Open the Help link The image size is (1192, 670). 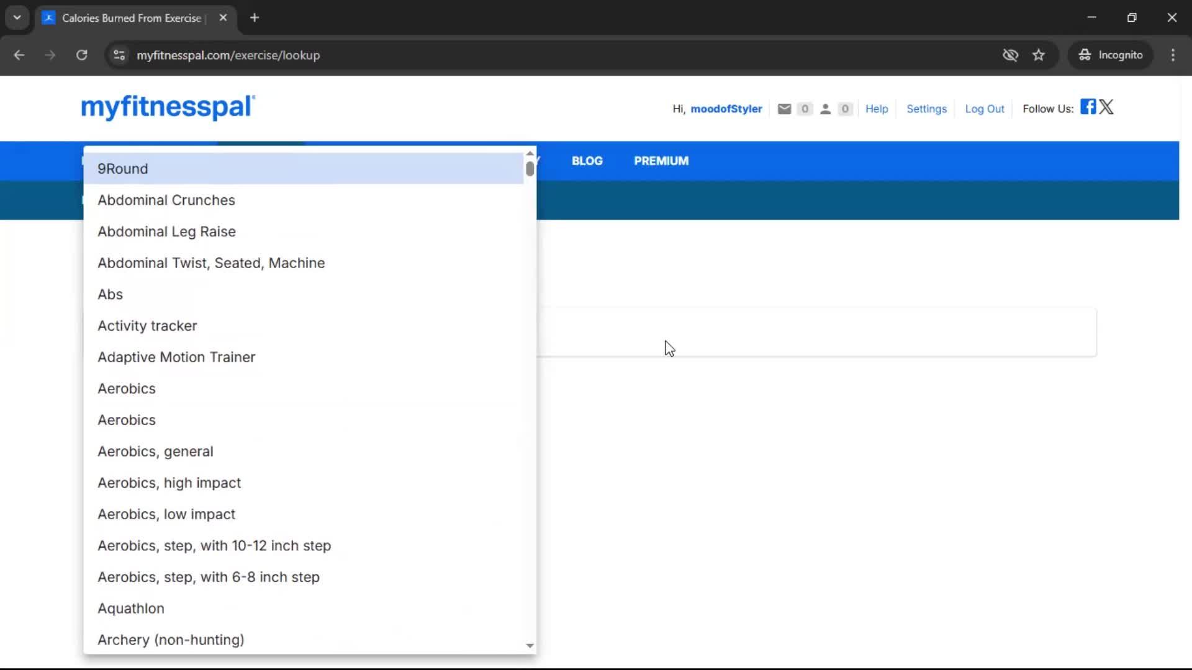coord(877,109)
